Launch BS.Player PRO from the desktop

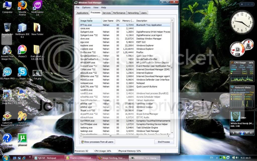[x=7, y=73]
